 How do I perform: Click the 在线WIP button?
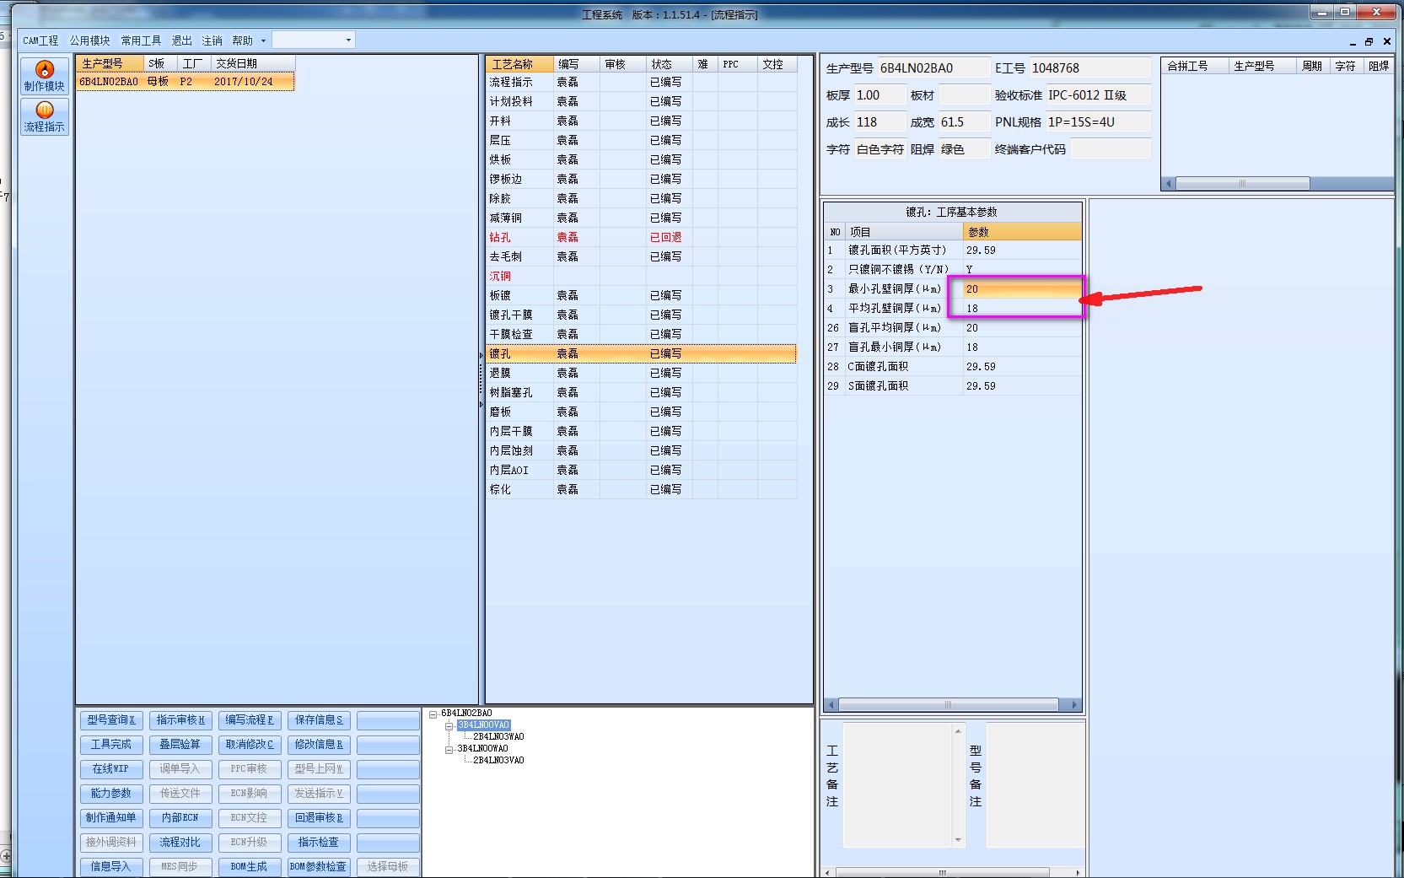tap(111, 769)
